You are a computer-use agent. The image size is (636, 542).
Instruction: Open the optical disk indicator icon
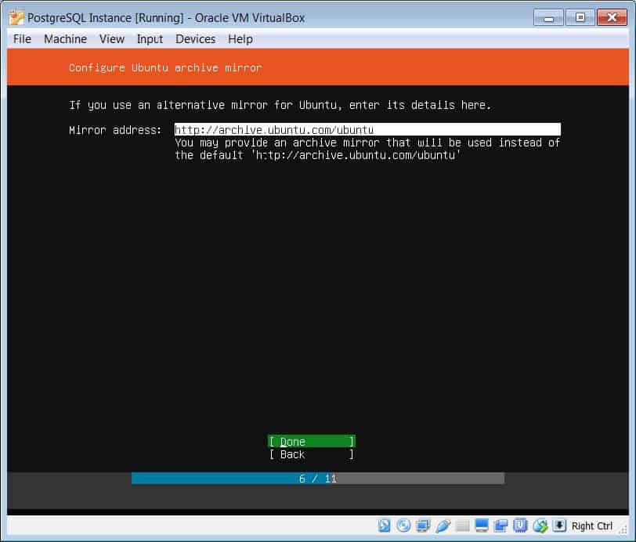403,526
